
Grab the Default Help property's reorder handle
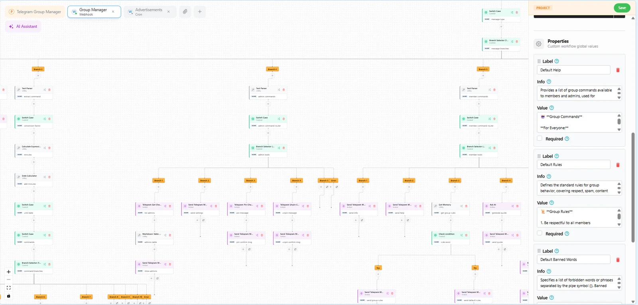tap(539, 61)
